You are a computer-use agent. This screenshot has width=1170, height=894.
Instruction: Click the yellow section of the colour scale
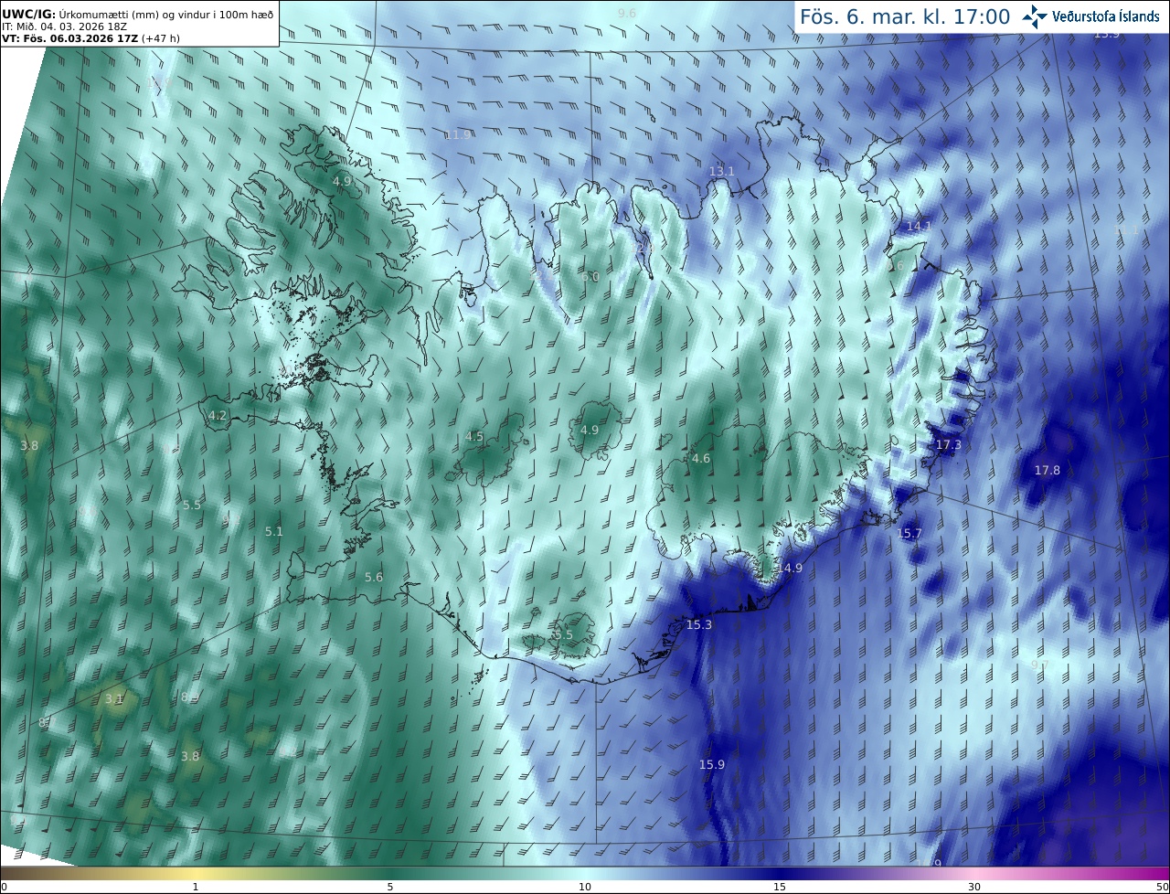click(196, 873)
